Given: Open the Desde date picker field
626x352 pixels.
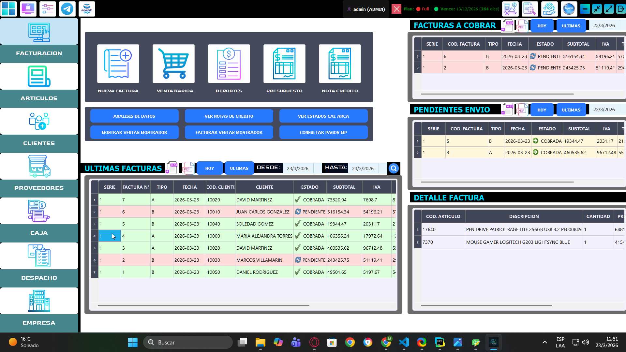Looking at the screenshot, I should (297, 169).
